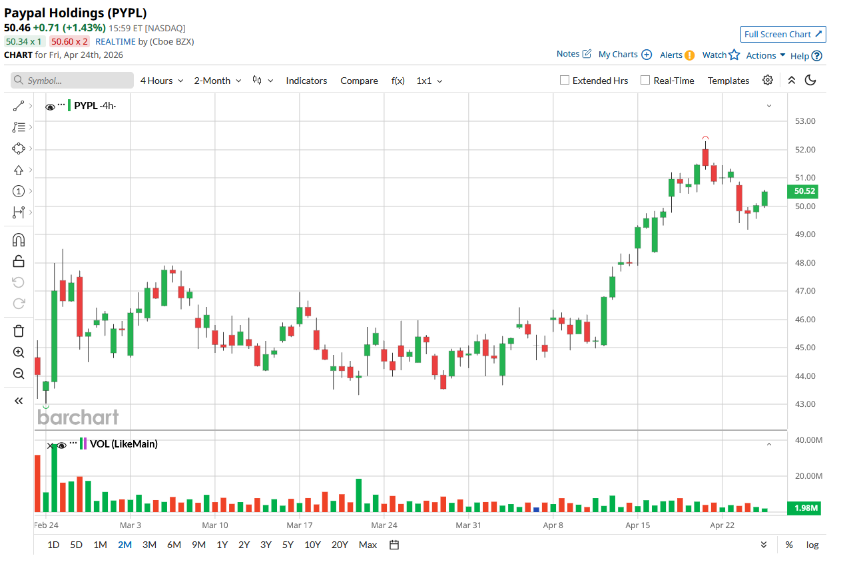Toggle PYPL series visibility eye icon
The height and width of the screenshot is (562, 841).
[x=50, y=107]
